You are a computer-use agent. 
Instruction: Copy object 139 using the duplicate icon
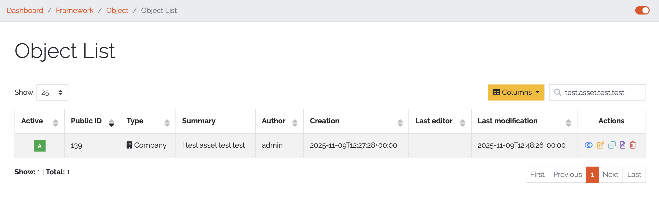tap(612, 145)
